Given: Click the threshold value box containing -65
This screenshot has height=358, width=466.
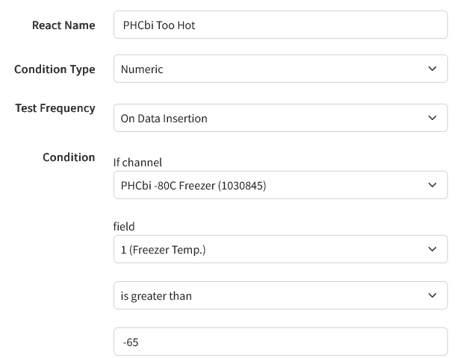Looking at the screenshot, I should coord(280,342).
